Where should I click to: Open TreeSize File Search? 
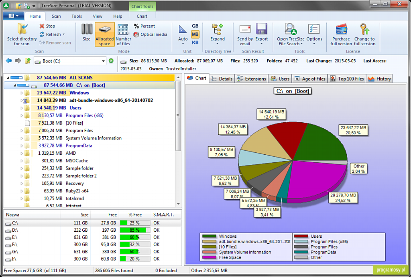coord(291,34)
